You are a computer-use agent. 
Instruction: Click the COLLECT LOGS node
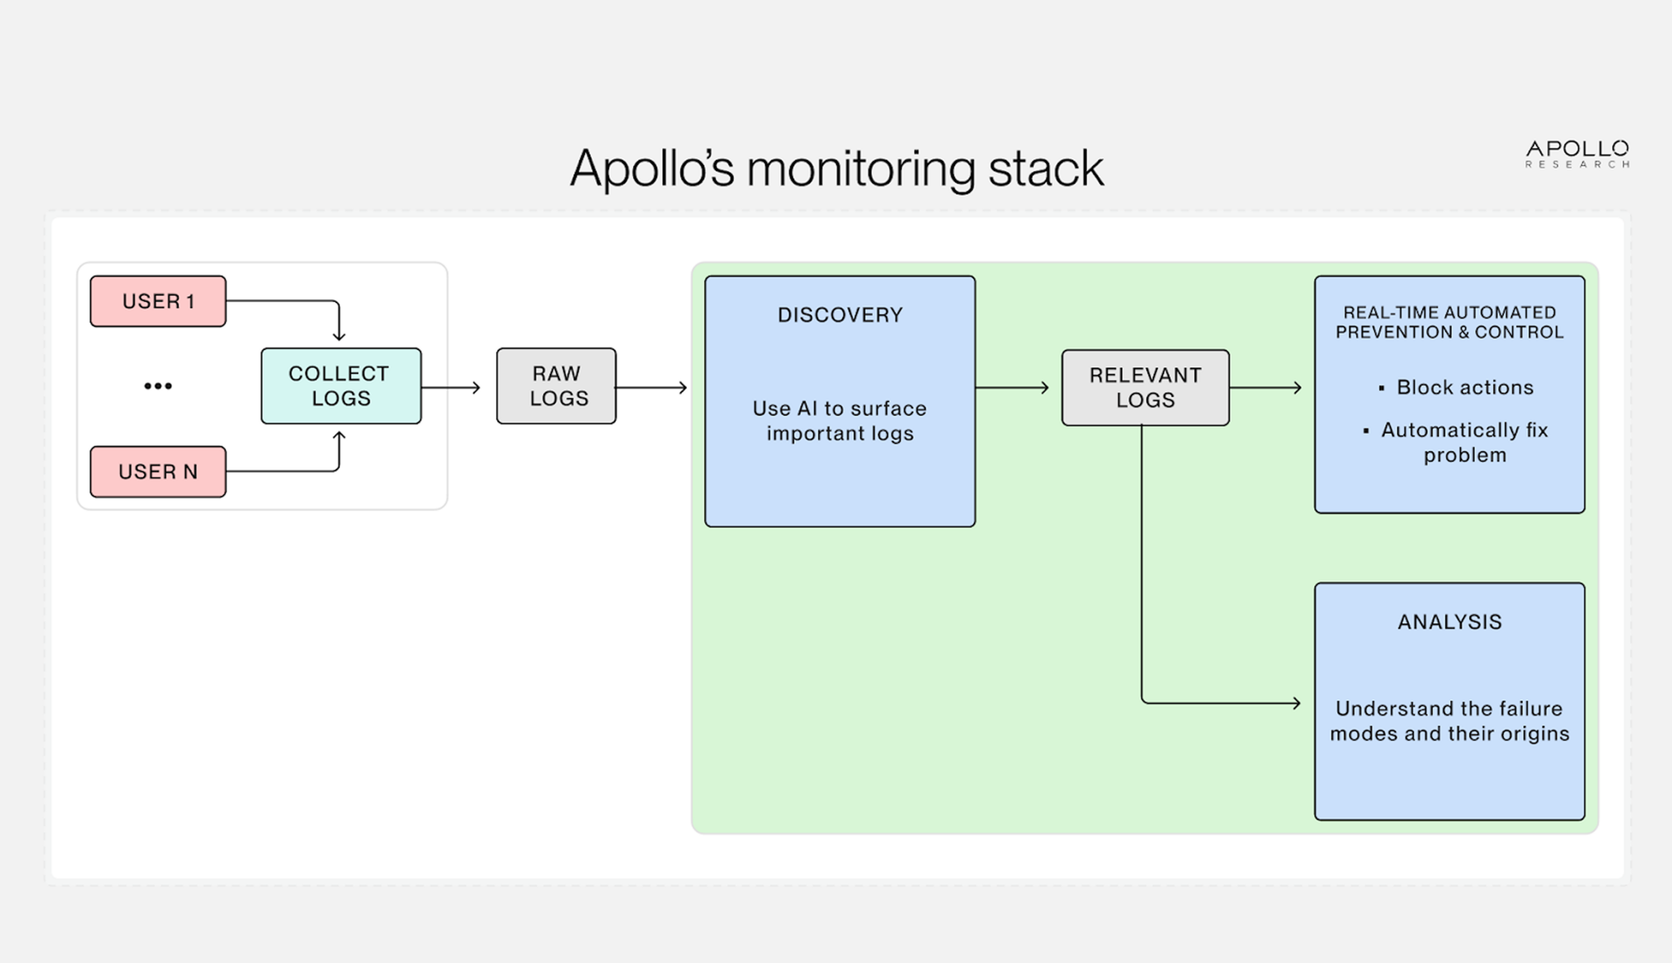(341, 387)
